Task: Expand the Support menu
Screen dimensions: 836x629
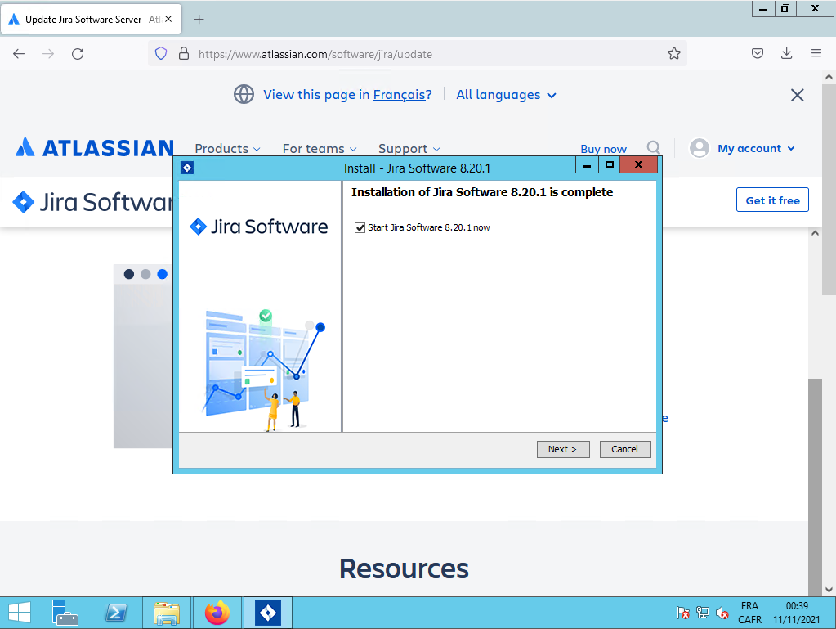Action: 409,148
